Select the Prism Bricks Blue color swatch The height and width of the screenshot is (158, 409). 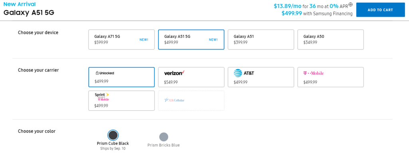163,137
